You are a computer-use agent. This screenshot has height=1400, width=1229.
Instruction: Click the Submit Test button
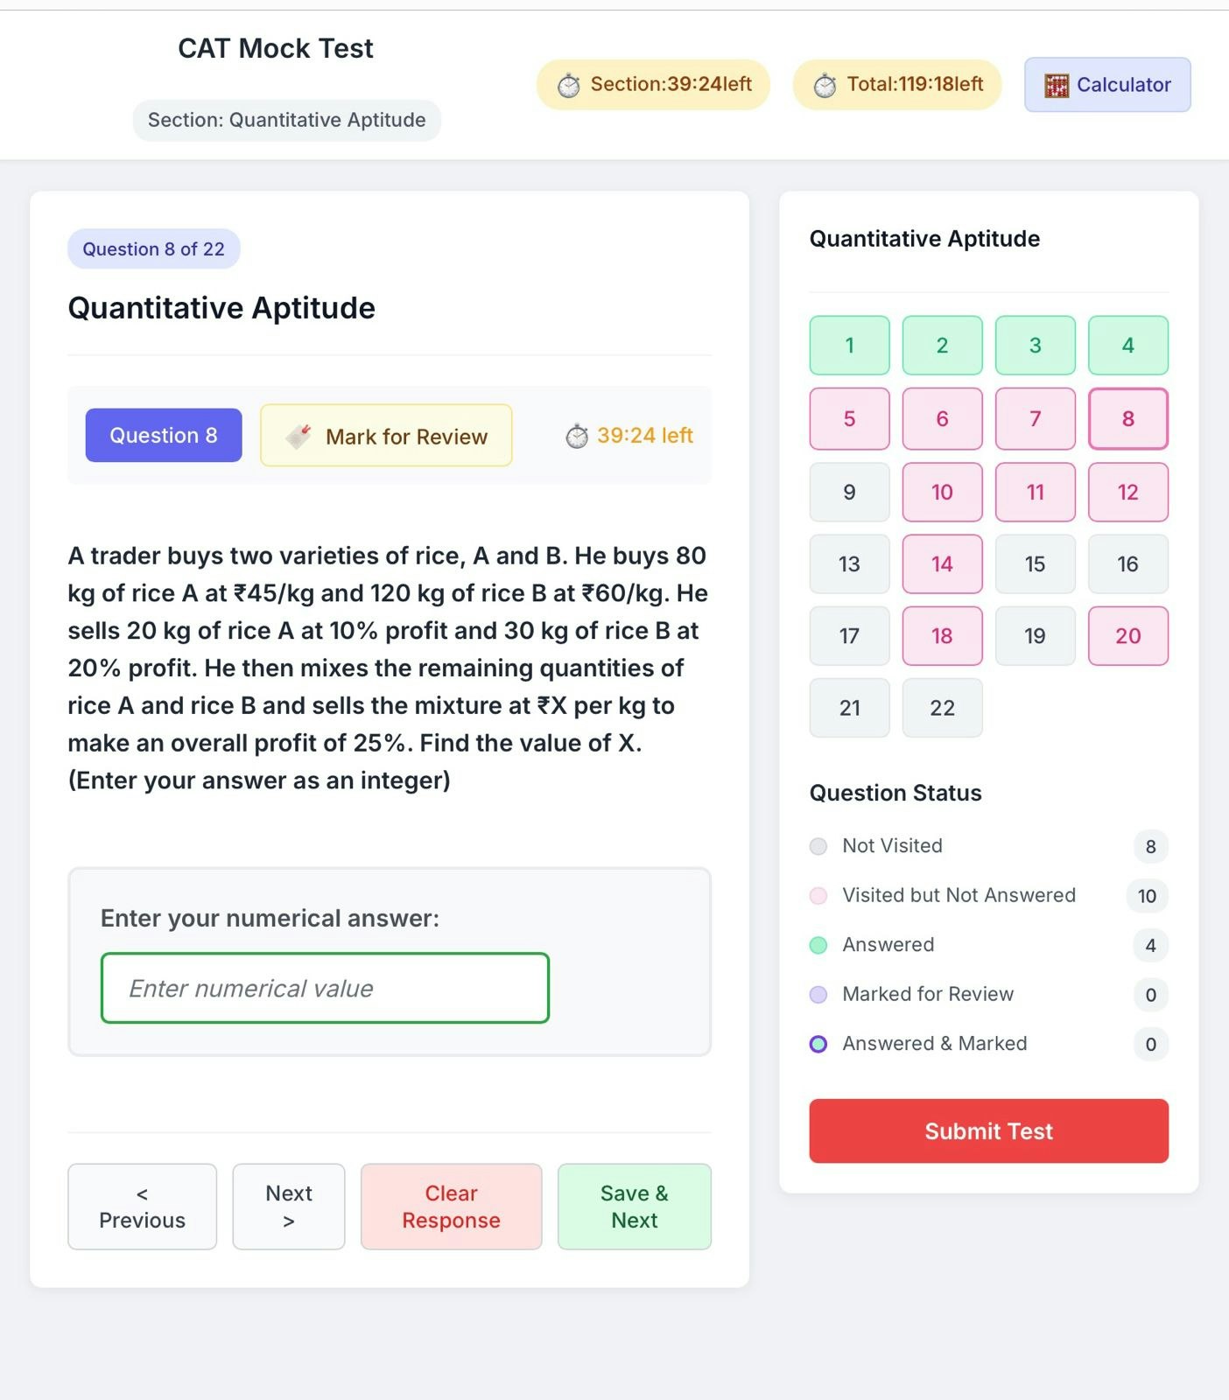988,1131
